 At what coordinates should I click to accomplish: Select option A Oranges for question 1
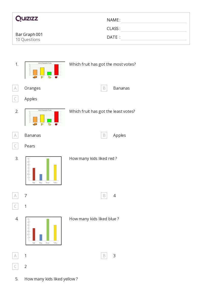pos(15,88)
